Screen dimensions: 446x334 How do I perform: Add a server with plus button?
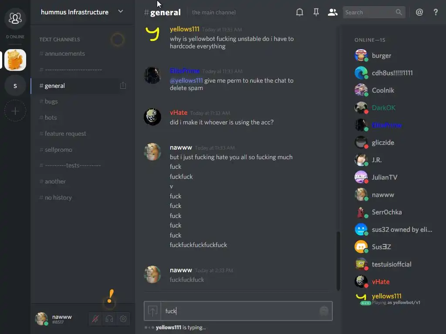pyautogui.click(x=15, y=111)
